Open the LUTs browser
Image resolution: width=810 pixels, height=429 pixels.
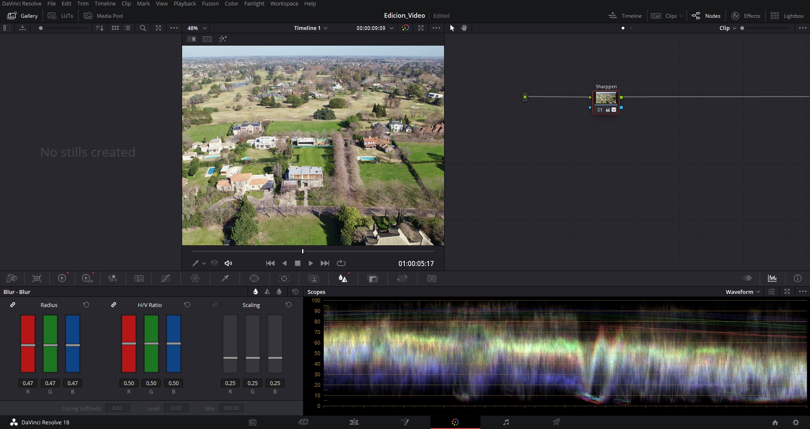60,16
